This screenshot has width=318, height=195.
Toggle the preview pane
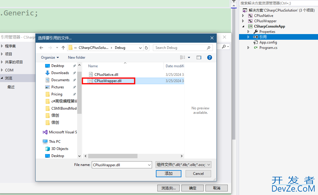[199, 57]
